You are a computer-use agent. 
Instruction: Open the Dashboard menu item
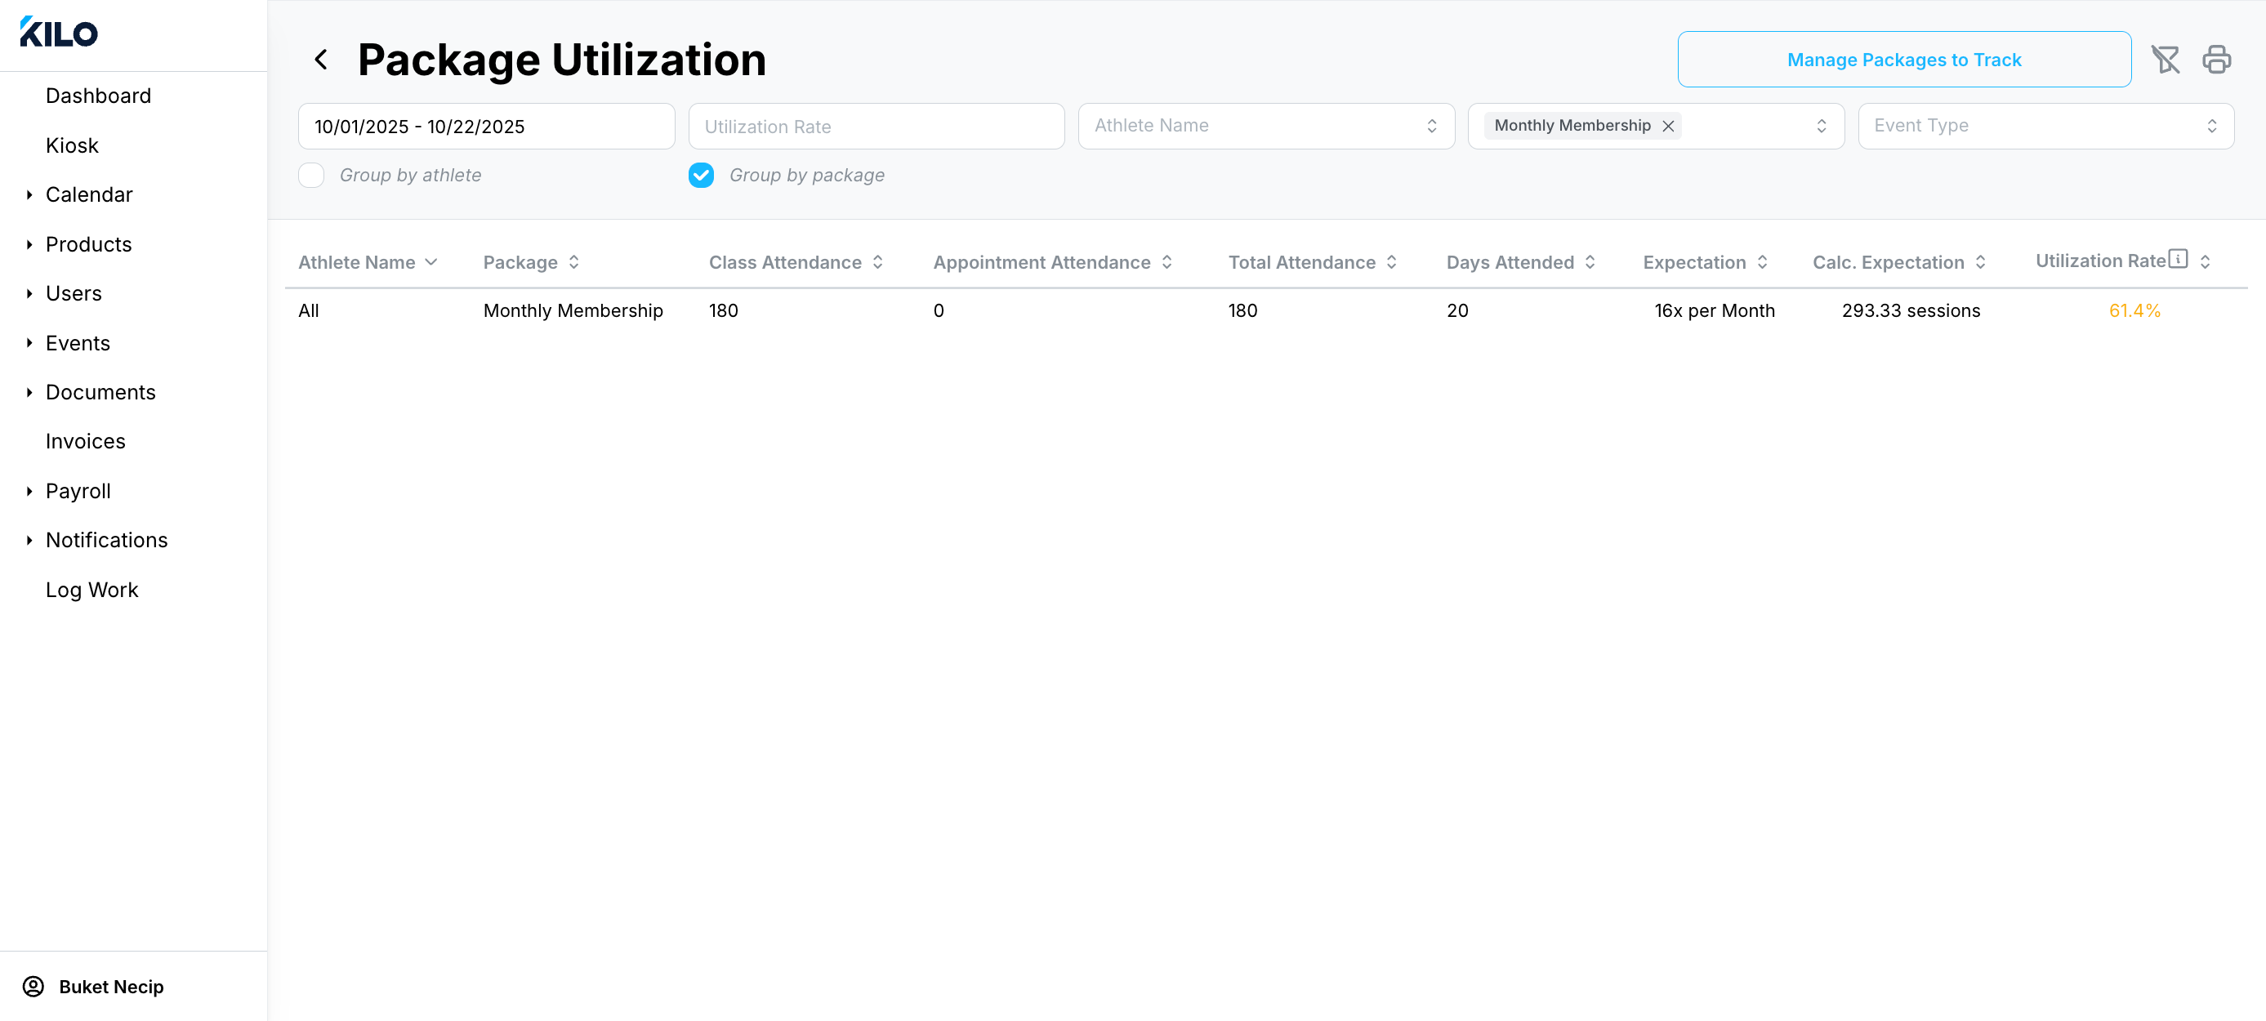98,96
